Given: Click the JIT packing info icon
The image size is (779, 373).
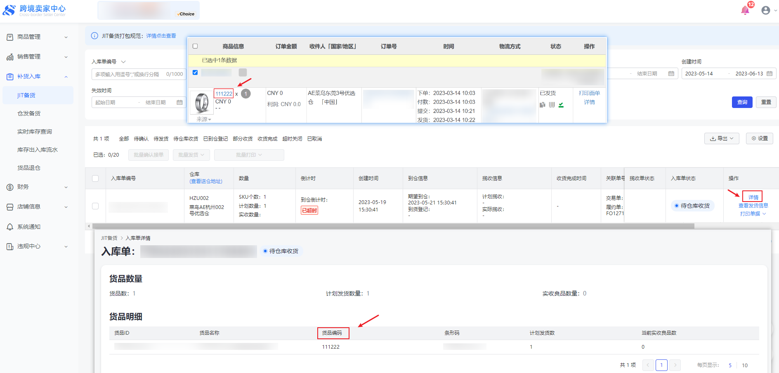Looking at the screenshot, I should coord(94,36).
